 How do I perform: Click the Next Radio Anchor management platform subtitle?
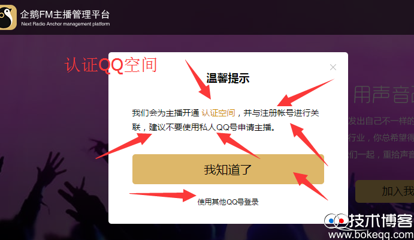(65, 24)
